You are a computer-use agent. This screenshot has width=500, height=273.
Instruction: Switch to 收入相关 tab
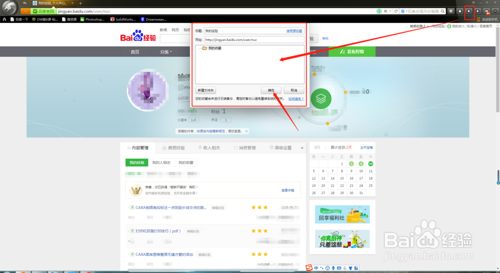click(209, 147)
